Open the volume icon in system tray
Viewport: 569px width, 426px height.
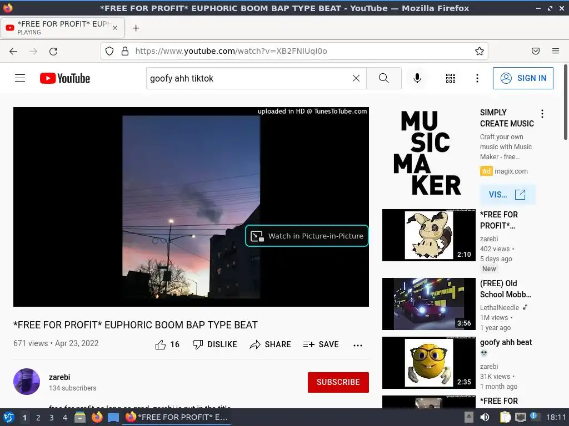pos(485,417)
